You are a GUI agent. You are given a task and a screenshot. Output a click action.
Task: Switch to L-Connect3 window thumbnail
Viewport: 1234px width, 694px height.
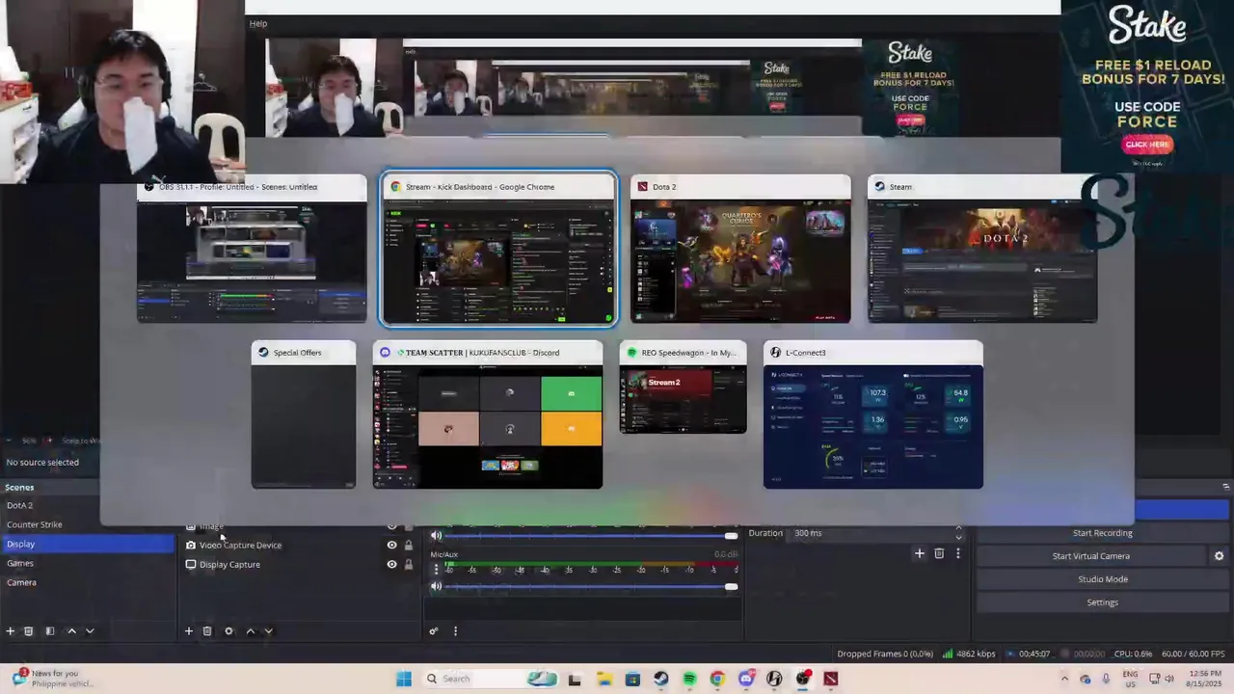tap(873, 414)
